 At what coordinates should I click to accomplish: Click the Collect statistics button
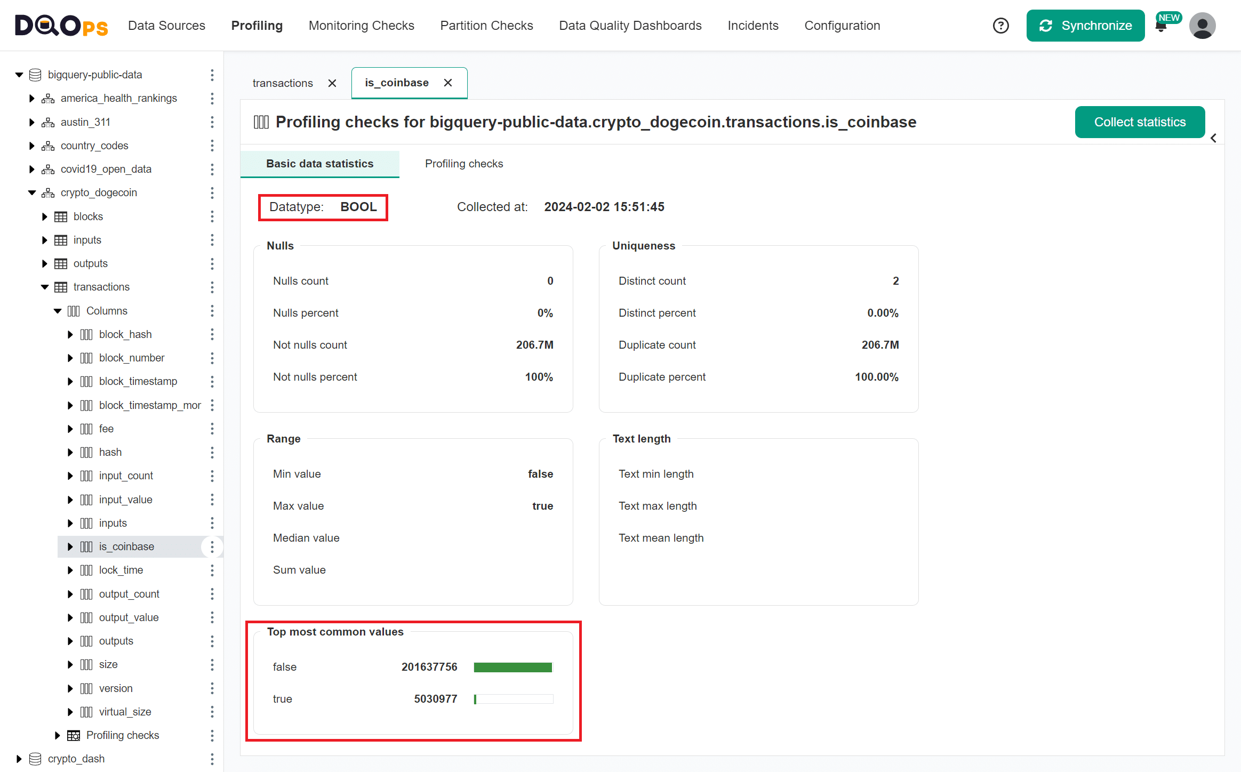(1140, 122)
